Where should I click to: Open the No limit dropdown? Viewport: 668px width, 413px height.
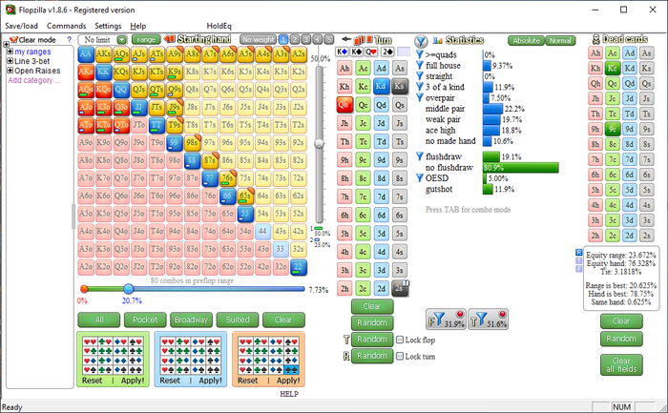(x=122, y=40)
